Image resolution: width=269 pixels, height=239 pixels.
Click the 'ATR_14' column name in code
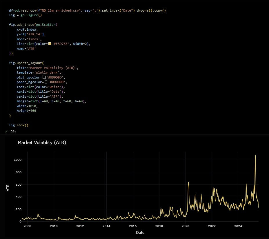tap(34, 34)
